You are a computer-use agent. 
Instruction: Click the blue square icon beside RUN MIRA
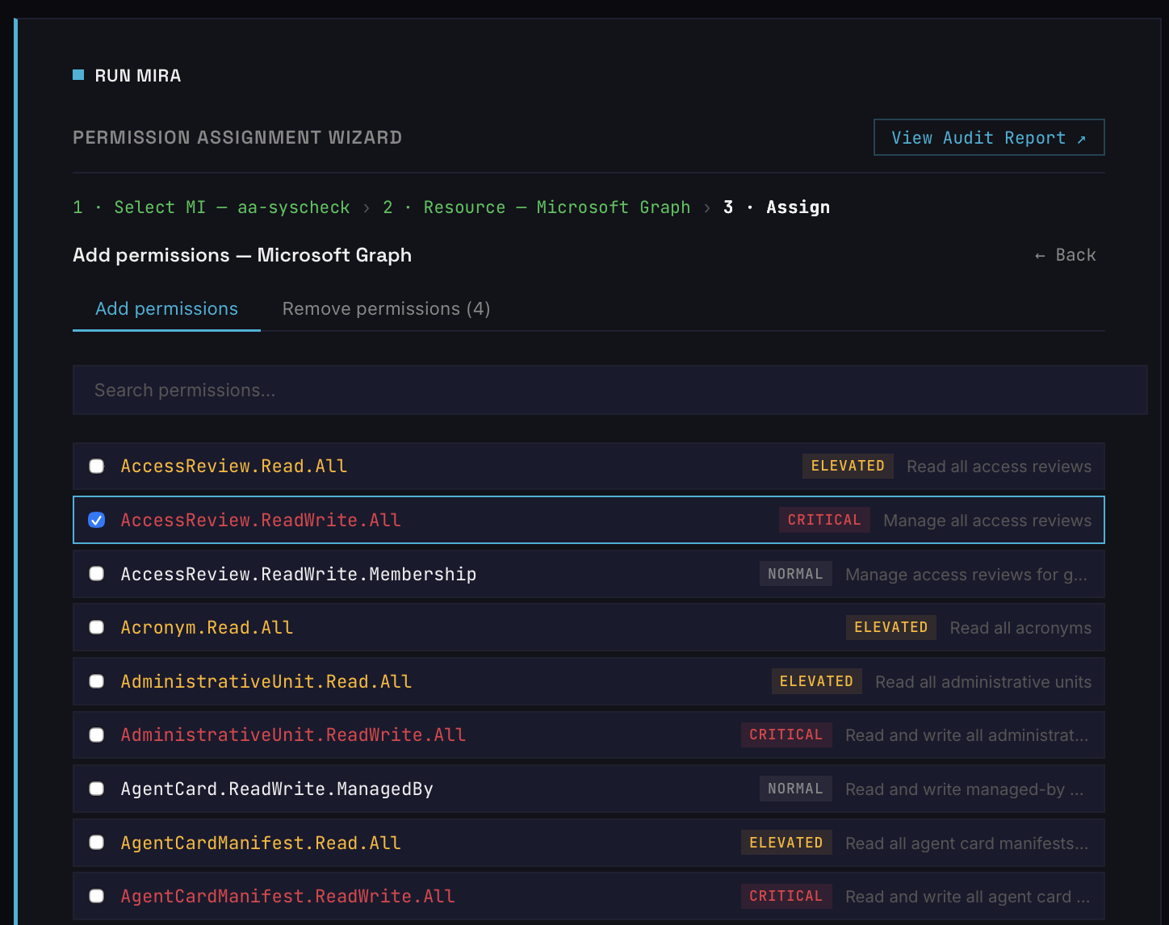(78, 75)
